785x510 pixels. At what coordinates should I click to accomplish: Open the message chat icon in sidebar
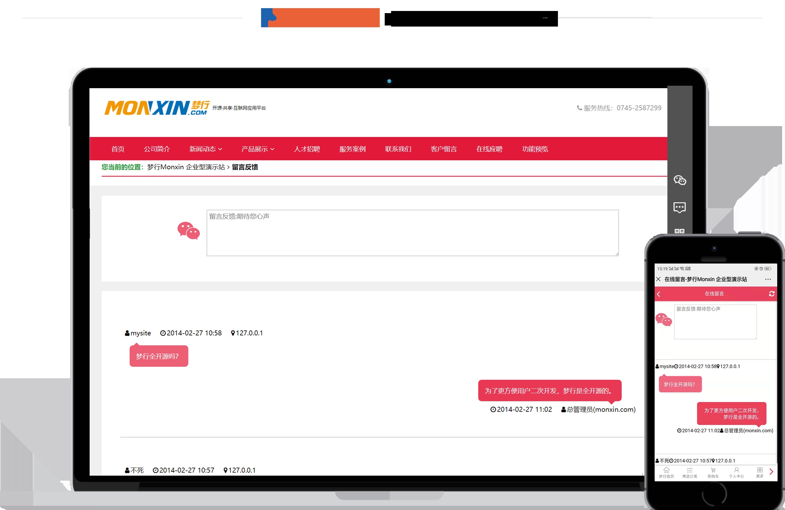coord(679,208)
